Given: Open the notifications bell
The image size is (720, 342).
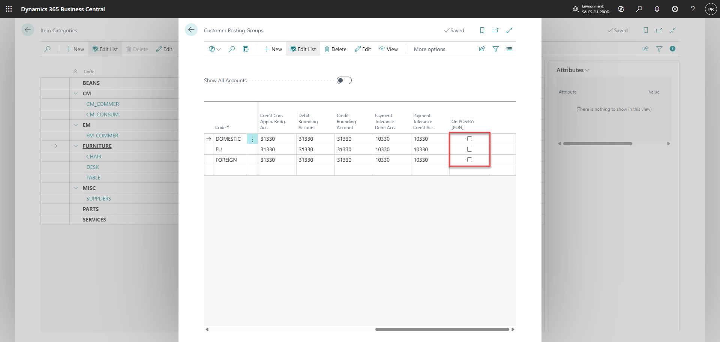Looking at the screenshot, I should pos(657,9).
